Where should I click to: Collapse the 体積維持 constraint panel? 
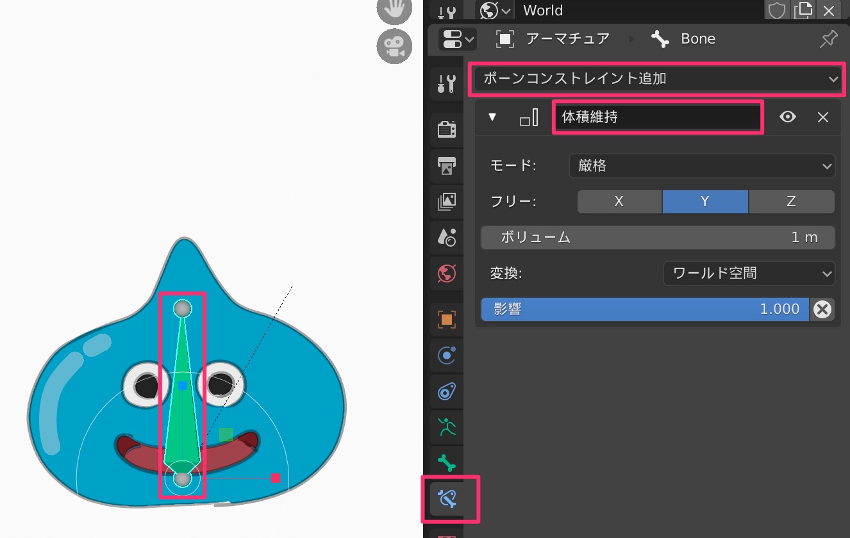pyautogui.click(x=492, y=117)
